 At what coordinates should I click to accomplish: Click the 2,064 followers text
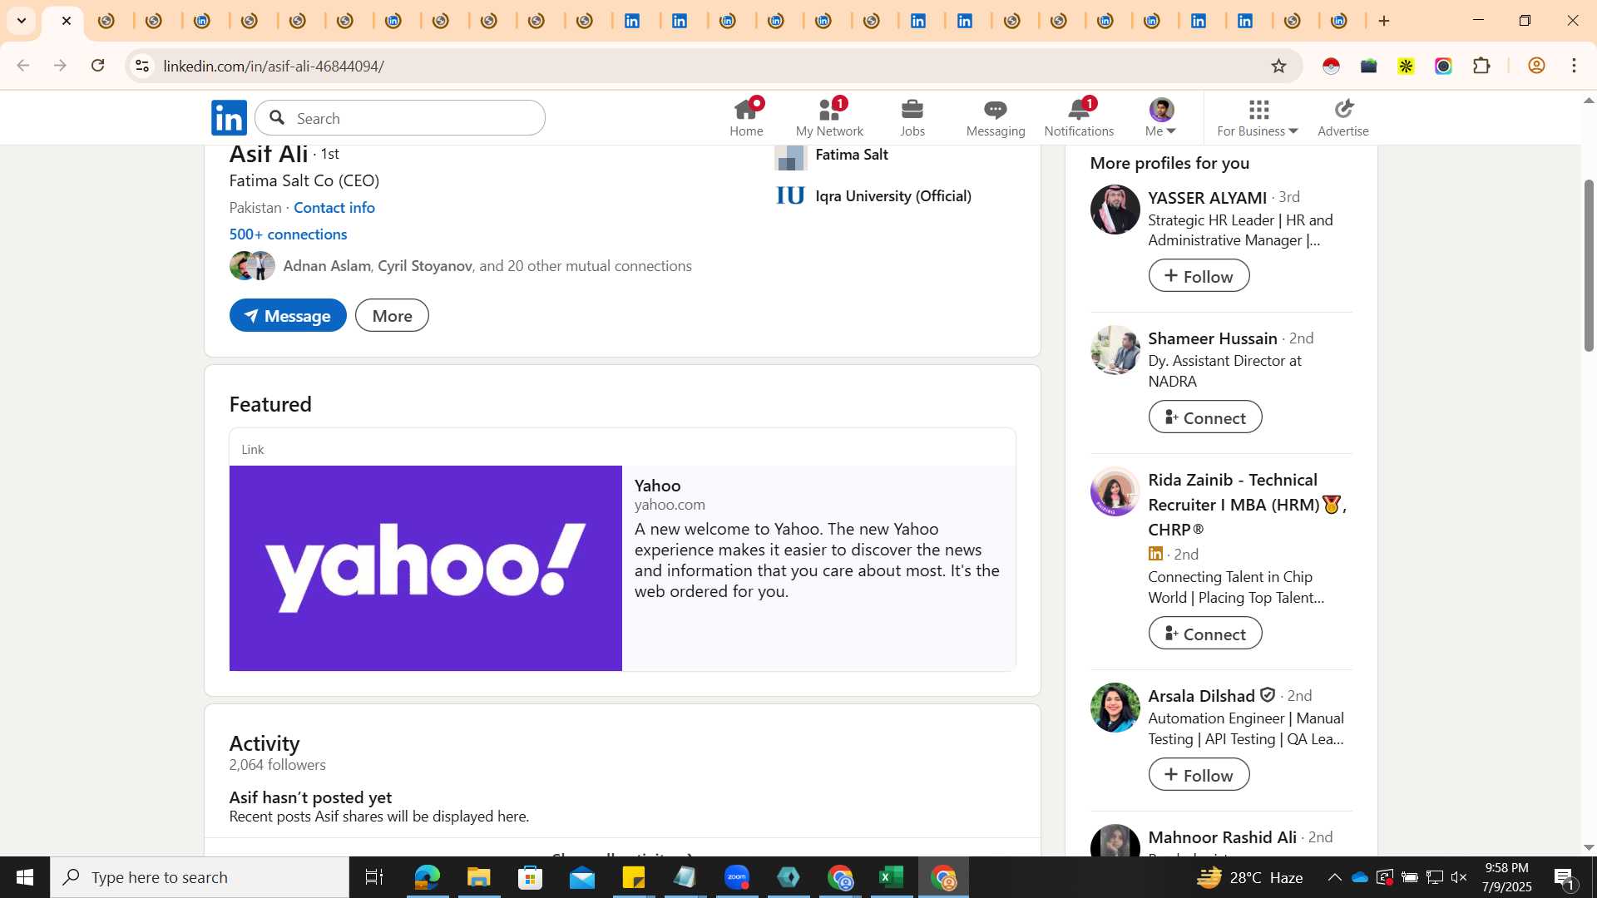click(277, 765)
